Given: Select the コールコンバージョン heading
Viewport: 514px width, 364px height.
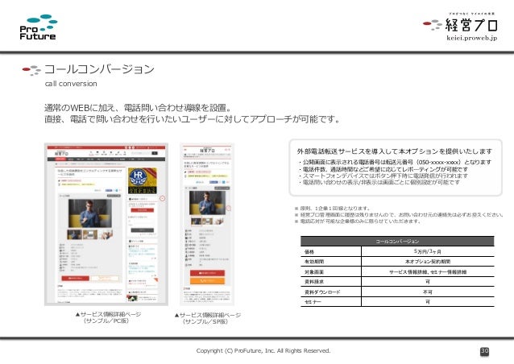Looking at the screenshot, I should point(99,69).
